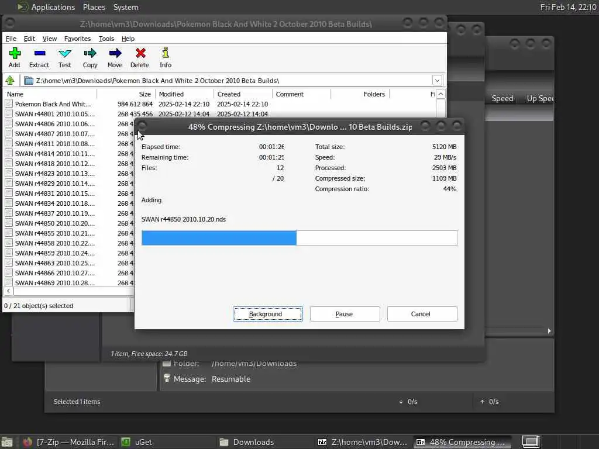Sort by Created column header
The image size is (599, 449).
tap(243, 94)
